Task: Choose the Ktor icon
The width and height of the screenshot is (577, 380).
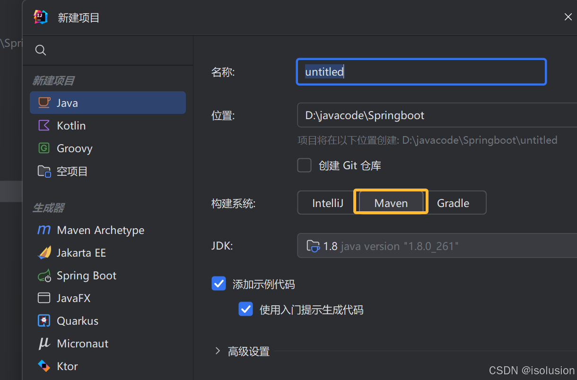Action: click(44, 366)
